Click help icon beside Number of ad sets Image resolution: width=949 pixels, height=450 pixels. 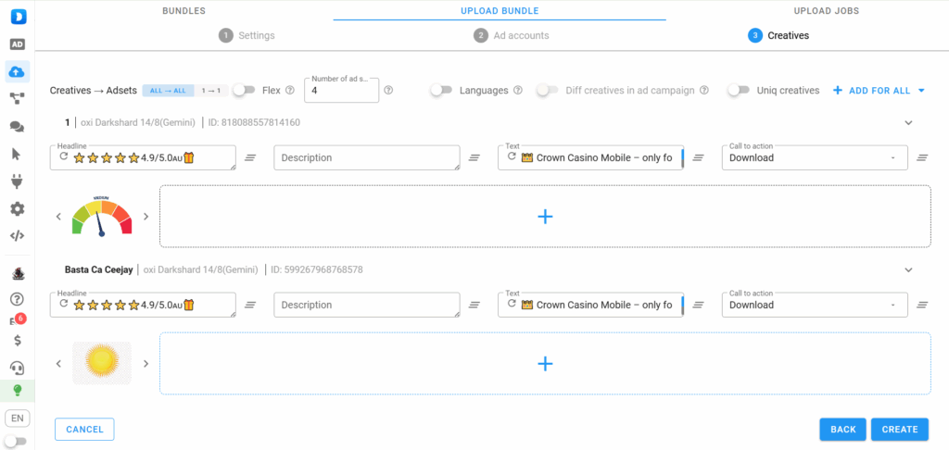point(388,90)
